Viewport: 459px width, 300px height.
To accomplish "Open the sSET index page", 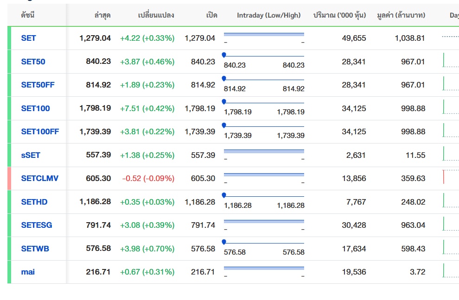I will coord(31,155).
